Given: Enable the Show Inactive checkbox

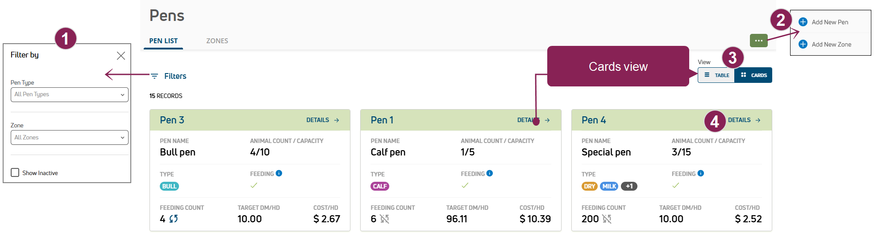Looking at the screenshot, I should [x=15, y=173].
